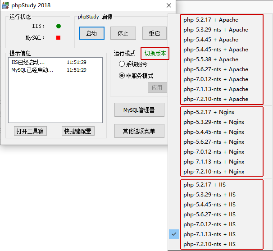Click the phpStudy 2018 title bar icon
Viewport: 273px width, 251px height.
[x=5, y=5]
